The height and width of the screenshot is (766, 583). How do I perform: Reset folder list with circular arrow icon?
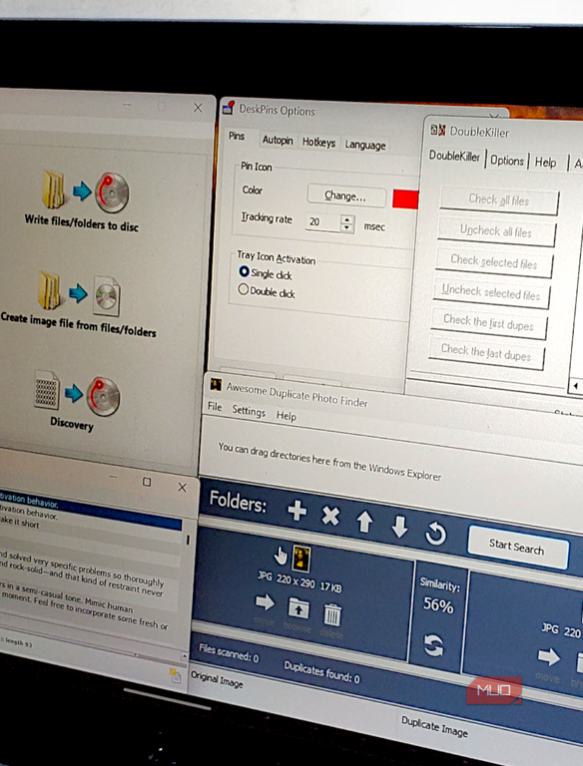click(x=435, y=533)
